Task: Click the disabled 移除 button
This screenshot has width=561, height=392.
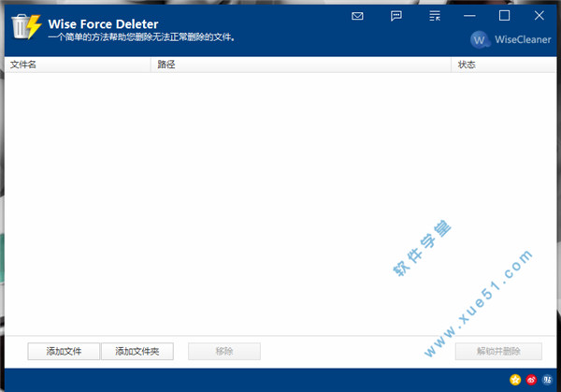Action: point(224,351)
